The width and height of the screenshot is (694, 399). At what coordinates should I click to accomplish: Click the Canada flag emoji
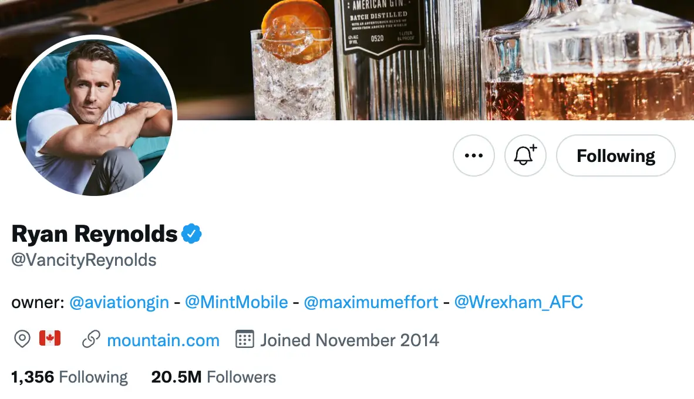[52, 339]
